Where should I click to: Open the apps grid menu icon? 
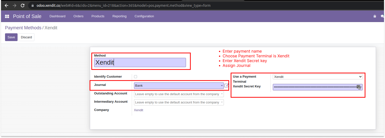(x=7, y=16)
